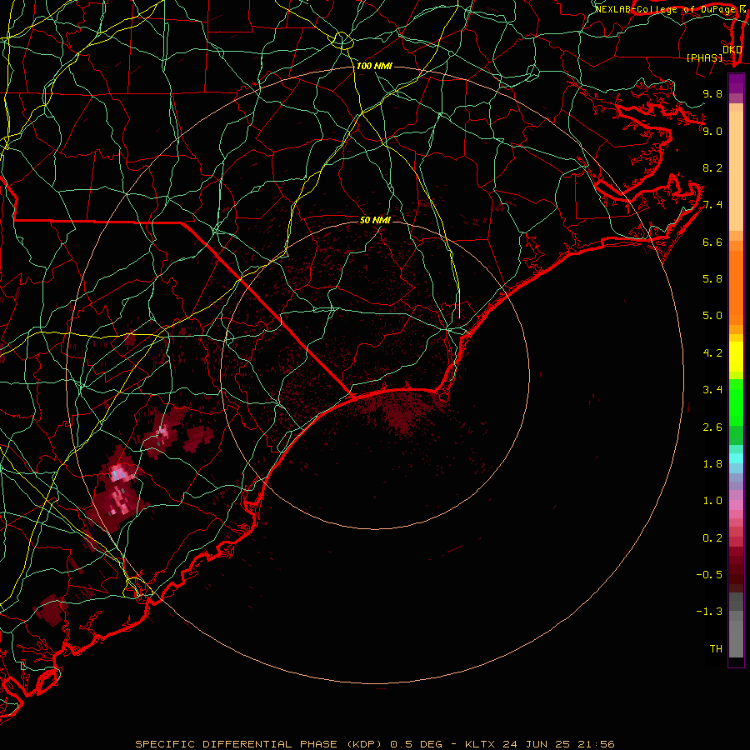Viewport: 750px width, 750px height.
Task: Click the 1.8 value on color scale
Action: pyautogui.click(x=712, y=464)
